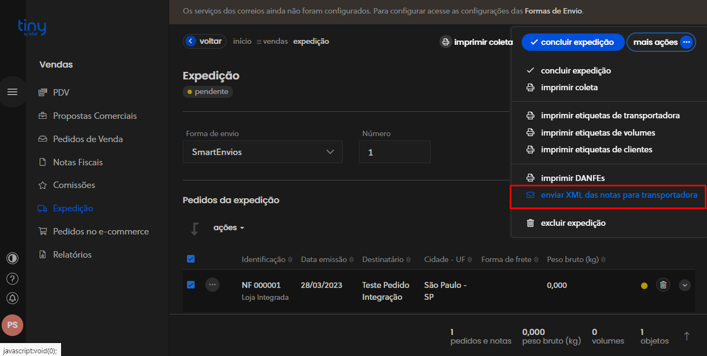The height and width of the screenshot is (356, 707).
Task: Sort by Cidade - UF column
Action: 448,259
